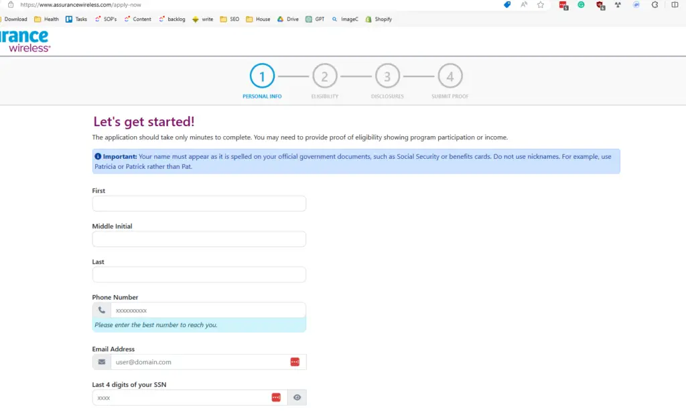Focus the Email Address input field
This screenshot has height=417, width=686.
coord(209,362)
